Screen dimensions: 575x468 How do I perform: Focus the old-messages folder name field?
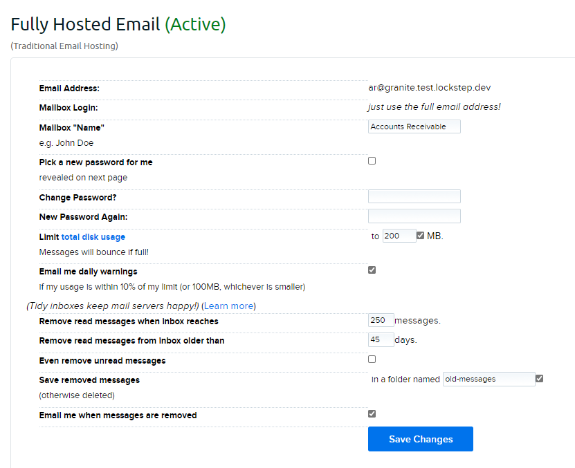(x=488, y=379)
